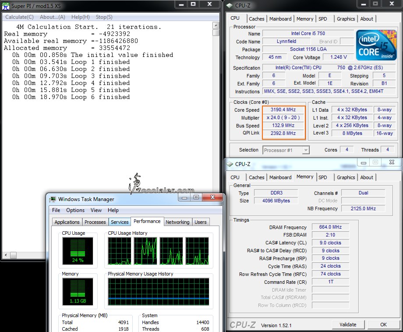This screenshot has height=332, width=403.
Task: Switch to Applications tab in Task Manager
Action: click(x=67, y=222)
